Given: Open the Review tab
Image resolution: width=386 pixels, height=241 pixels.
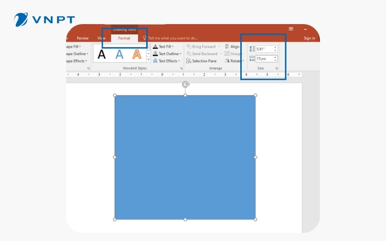Looking at the screenshot, I should [x=83, y=38].
